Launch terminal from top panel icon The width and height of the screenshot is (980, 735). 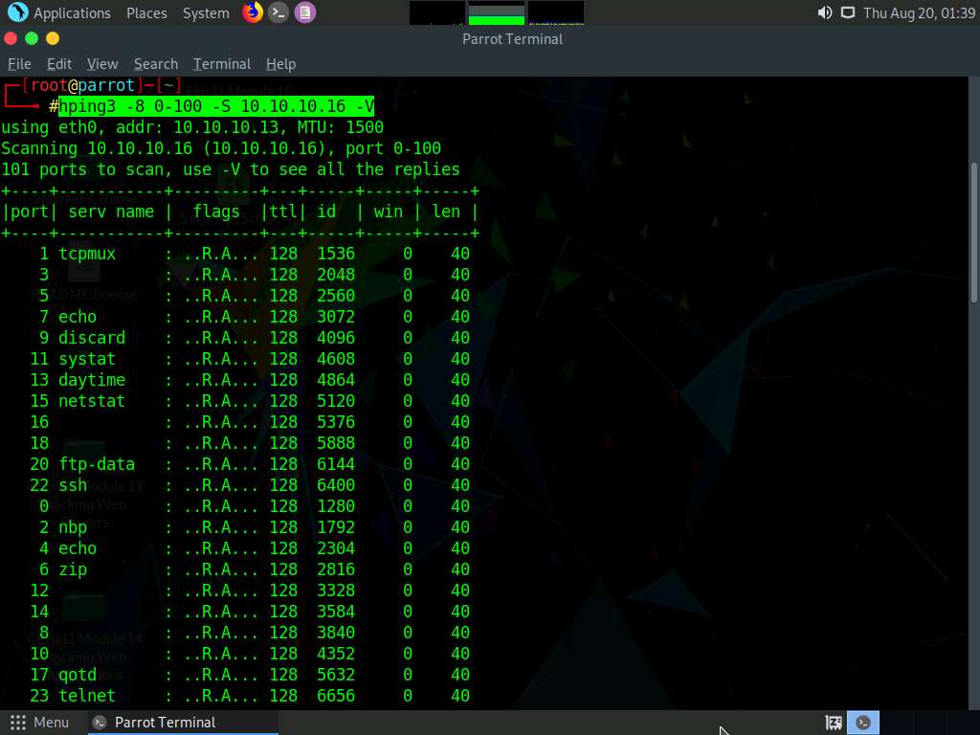pyautogui.click(x=278, y=12)
